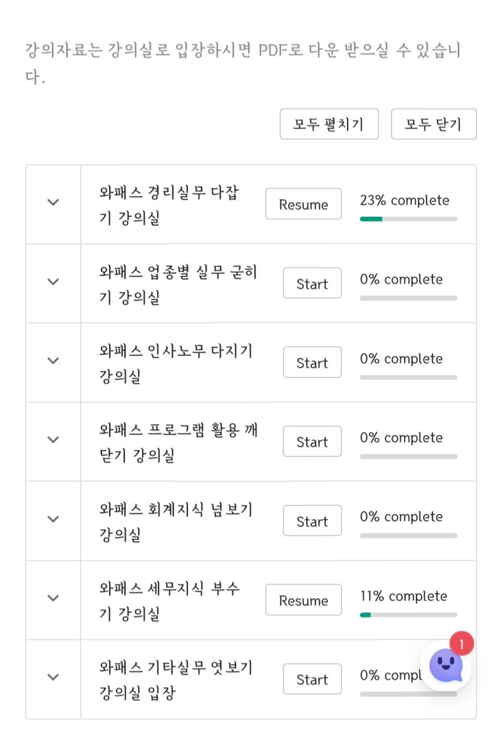Start 와패스 프로그램 활용 깨닫기 course
The width and height of the screenshot is (501, 736).
point(312,441)
